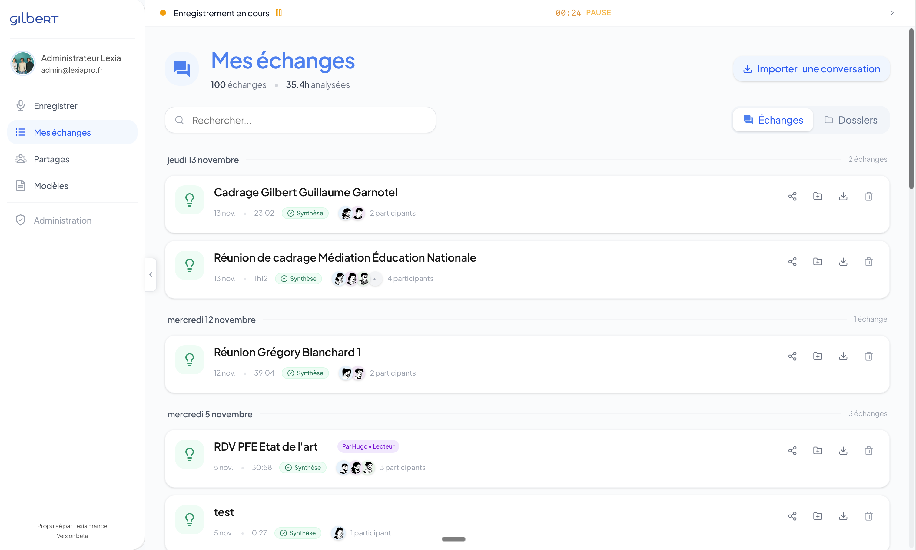916x550 pixels.
Task: Download the Cadrage Gilbert Guillaume Garnotel exchange
Action: pos(843,197)
